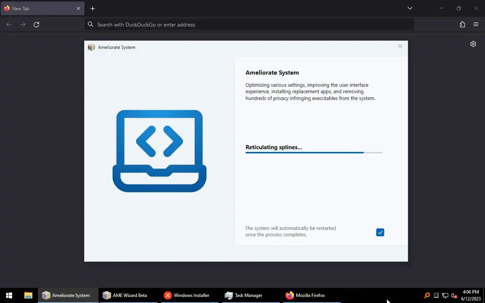Switch to Mozilla Firefox taskbar item
The height and width of the screenshot is (303, 485).
point(312,295)
